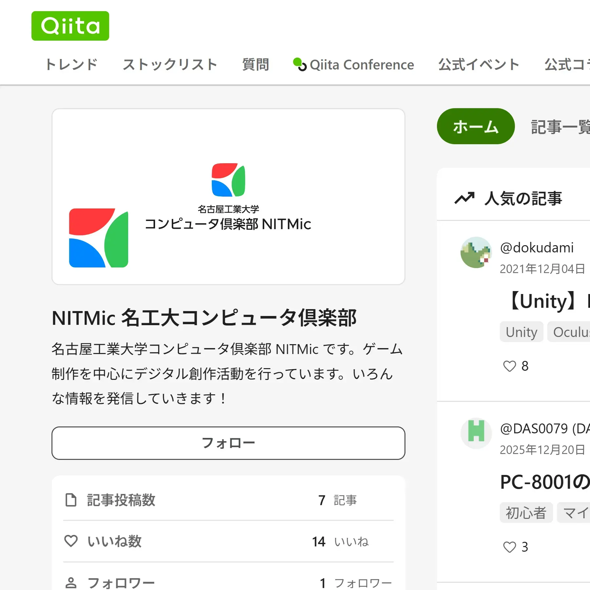
Task: Select the ホーム tab
Action: click(x=476, y=126)
